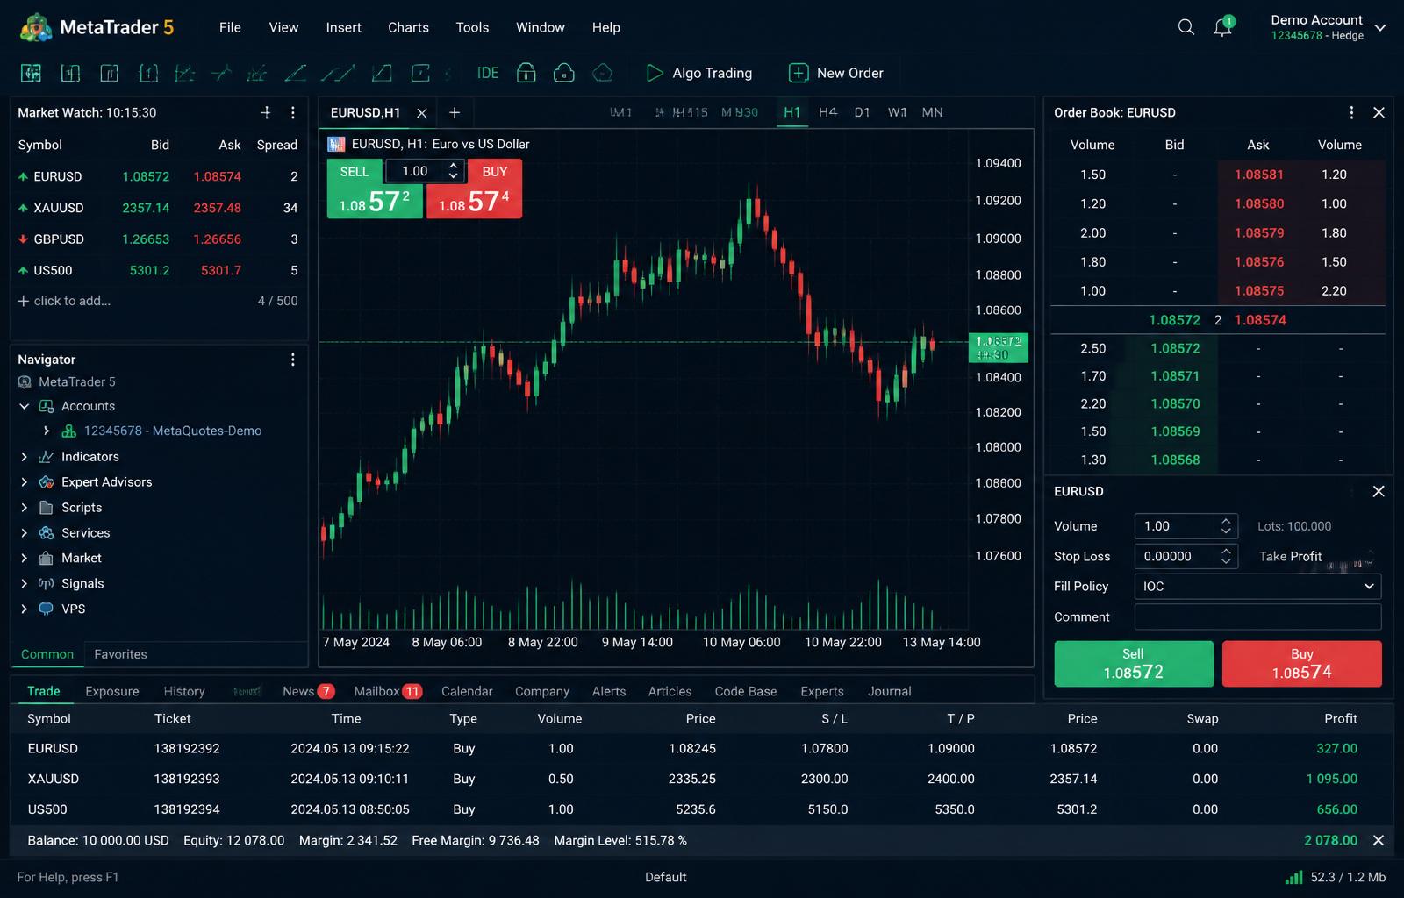The width and height of the screenshot is (1404, 898).
Task: Expand the Market node in Navigator
Action: [24, 558]
